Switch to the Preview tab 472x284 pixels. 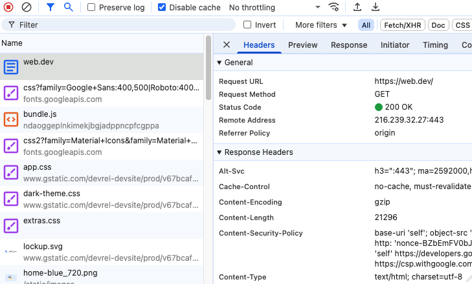point(302,45)
